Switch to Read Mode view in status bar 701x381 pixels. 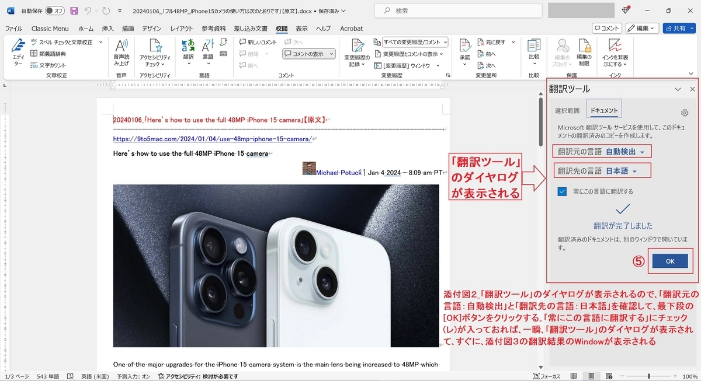pyautogui.click(x=573, y=376)
